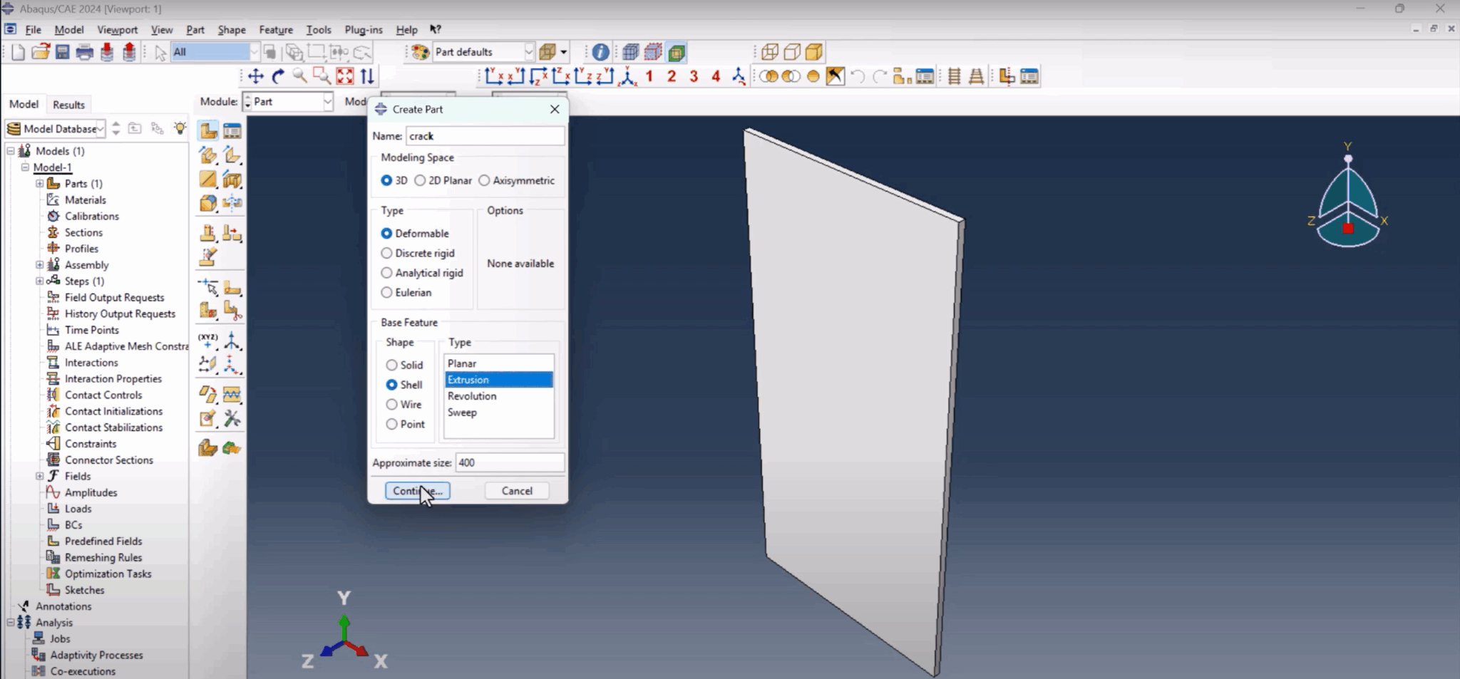The image size is (1460, 679).
Task: Open the selection filter All dropdown
Action: coord(255,51)
